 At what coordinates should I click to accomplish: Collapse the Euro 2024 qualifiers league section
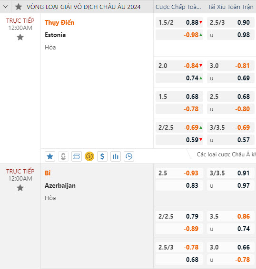click(6, 7)
